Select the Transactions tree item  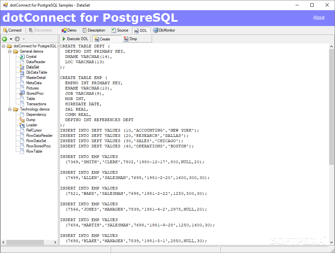tap(36, 104)
